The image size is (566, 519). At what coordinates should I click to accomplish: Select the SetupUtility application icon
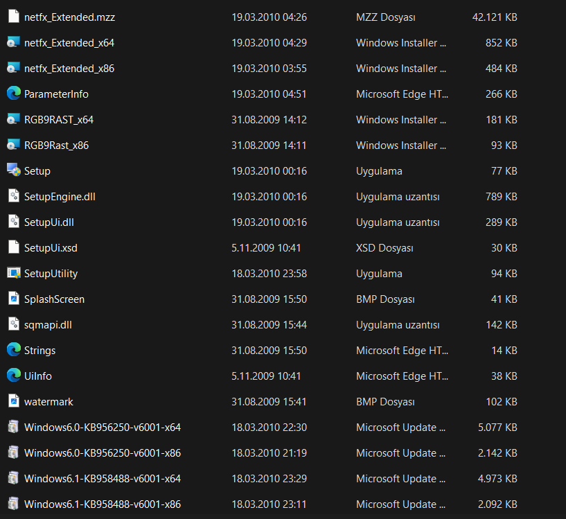pyautogui.click(x=13, y=273)
